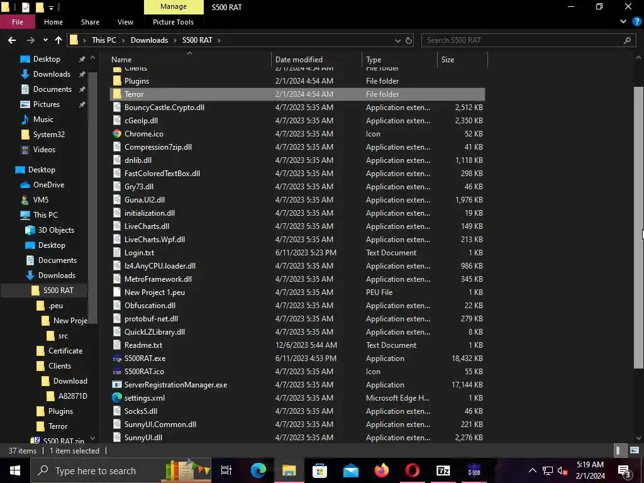Click the file list vertical scrollbar
Screen dimensions: 644x483
tap(638, 227)
